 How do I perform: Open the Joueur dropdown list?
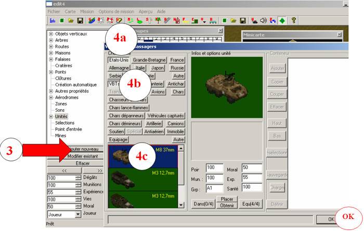click(x=78, y=214)
